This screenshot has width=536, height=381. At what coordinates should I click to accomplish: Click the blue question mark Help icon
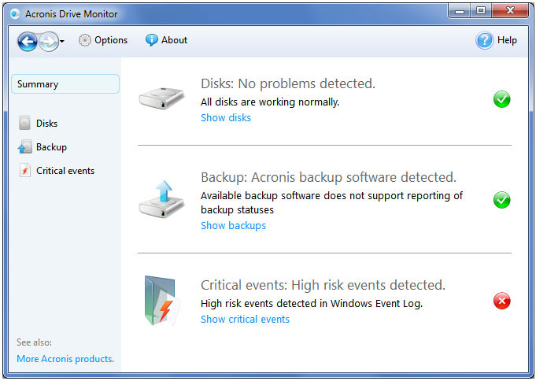click(484, 40)
